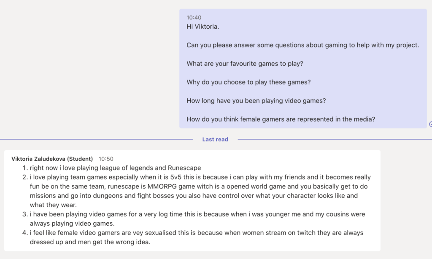
Task: Click the 10:50 timestamp beside Viktoria's name
Action: pyautogui.click(x=106, y=159)
